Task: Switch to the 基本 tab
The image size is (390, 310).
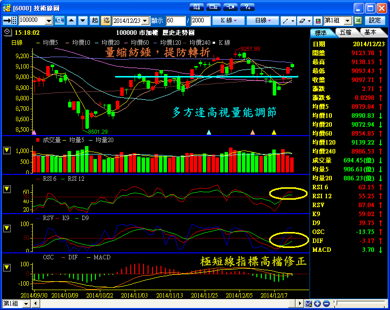Action: coord(370,32)
